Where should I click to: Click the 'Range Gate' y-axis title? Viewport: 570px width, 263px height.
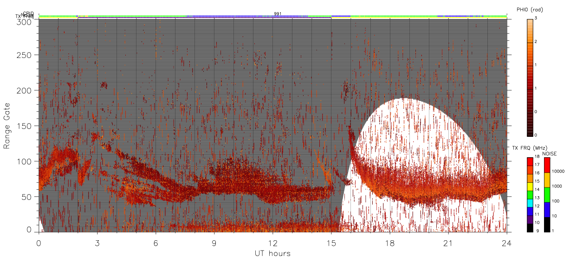(7, 126)
